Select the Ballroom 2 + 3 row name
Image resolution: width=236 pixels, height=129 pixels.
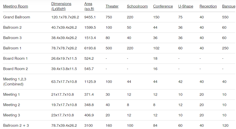16,125
